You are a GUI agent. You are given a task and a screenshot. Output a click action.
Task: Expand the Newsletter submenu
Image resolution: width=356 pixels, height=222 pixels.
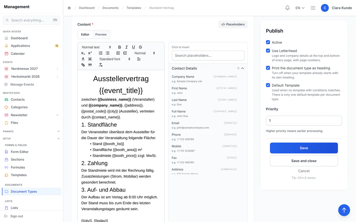click(x=58, y=115)
